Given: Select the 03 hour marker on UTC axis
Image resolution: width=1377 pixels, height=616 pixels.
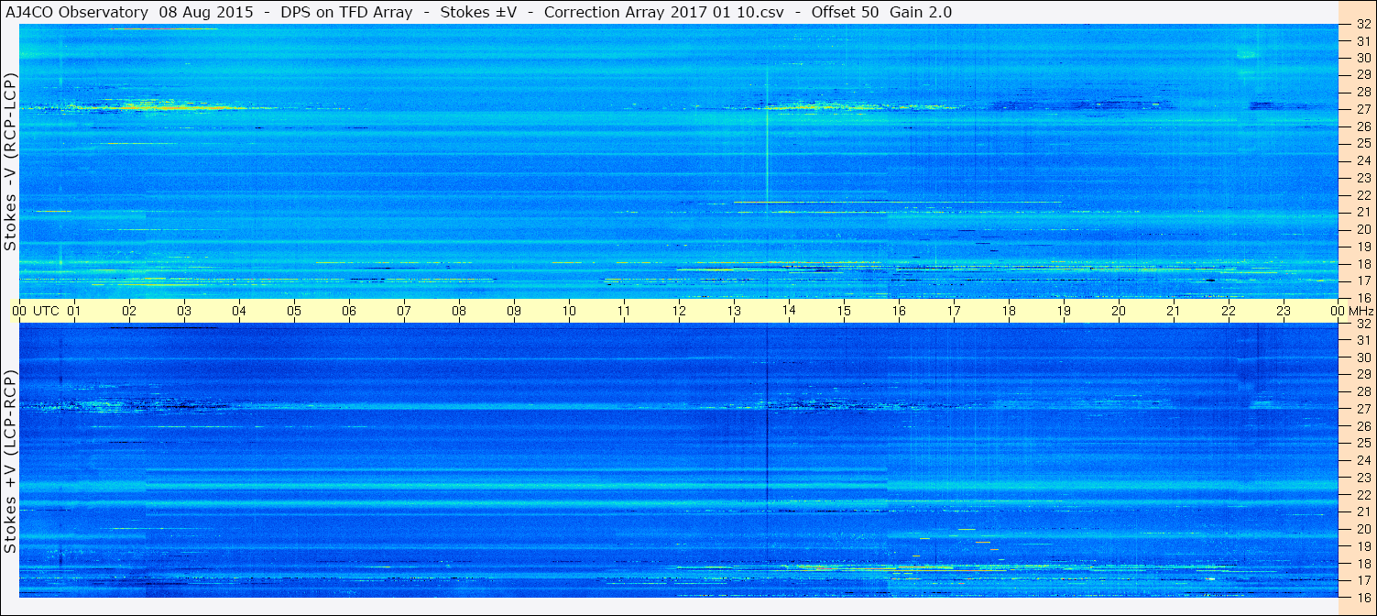Looking at the screenshot, I should (x=184, y=311).
